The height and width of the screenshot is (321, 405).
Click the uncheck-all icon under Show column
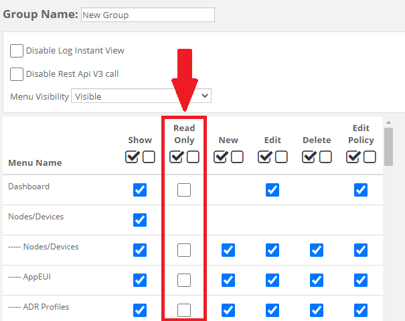pos(148,156)
